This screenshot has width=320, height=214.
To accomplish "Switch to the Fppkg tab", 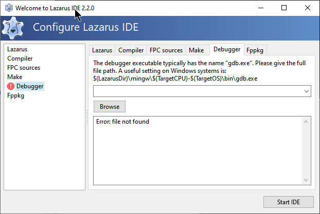I will pos(255,50).
